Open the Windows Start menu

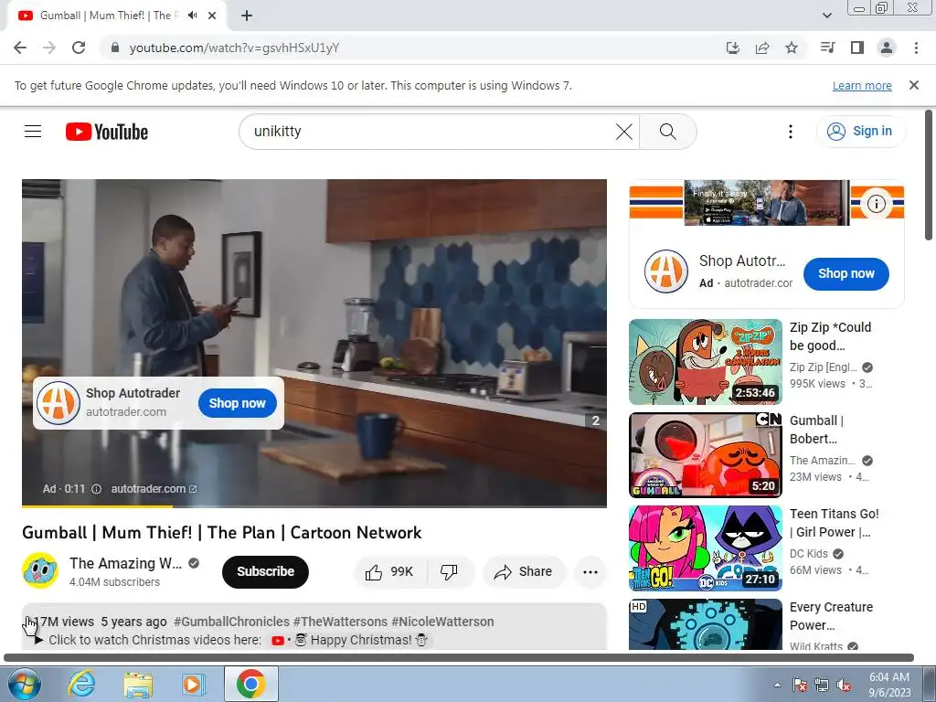click(x=23, y=684)
